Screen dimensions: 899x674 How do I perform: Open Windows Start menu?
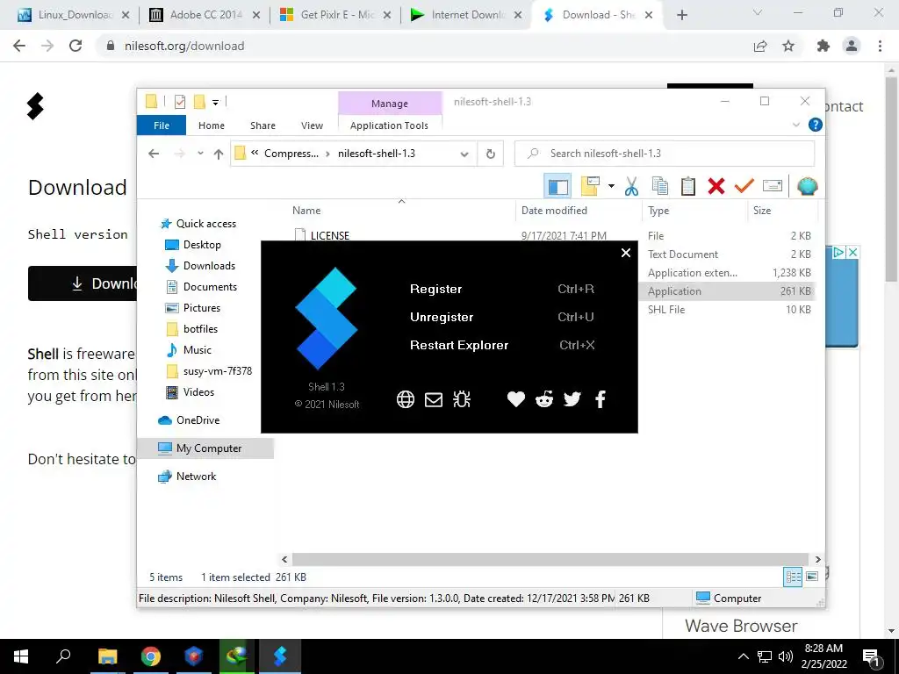(21, 656)
